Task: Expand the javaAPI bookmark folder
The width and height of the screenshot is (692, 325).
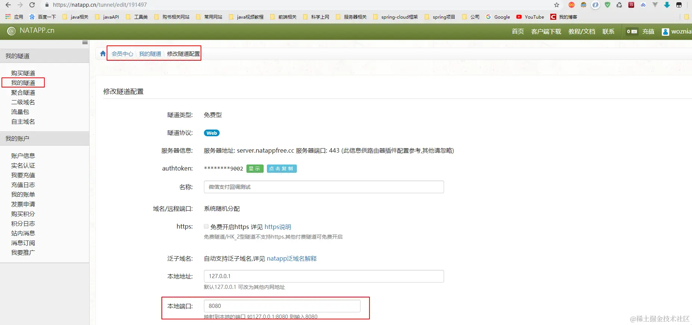Action: 107,17
